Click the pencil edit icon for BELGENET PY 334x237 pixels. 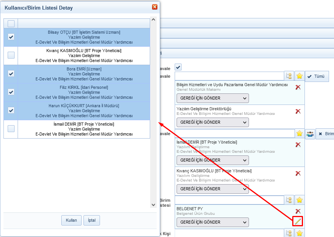(298, 221)
